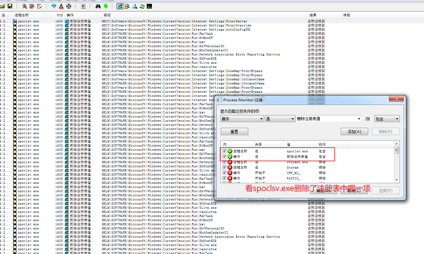Select the crosshair target include-process icon
The height and width of the screenshot is (254, 424).
click(69, 6)
